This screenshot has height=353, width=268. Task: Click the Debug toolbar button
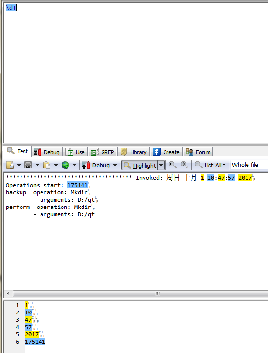[x=96, y=165]
